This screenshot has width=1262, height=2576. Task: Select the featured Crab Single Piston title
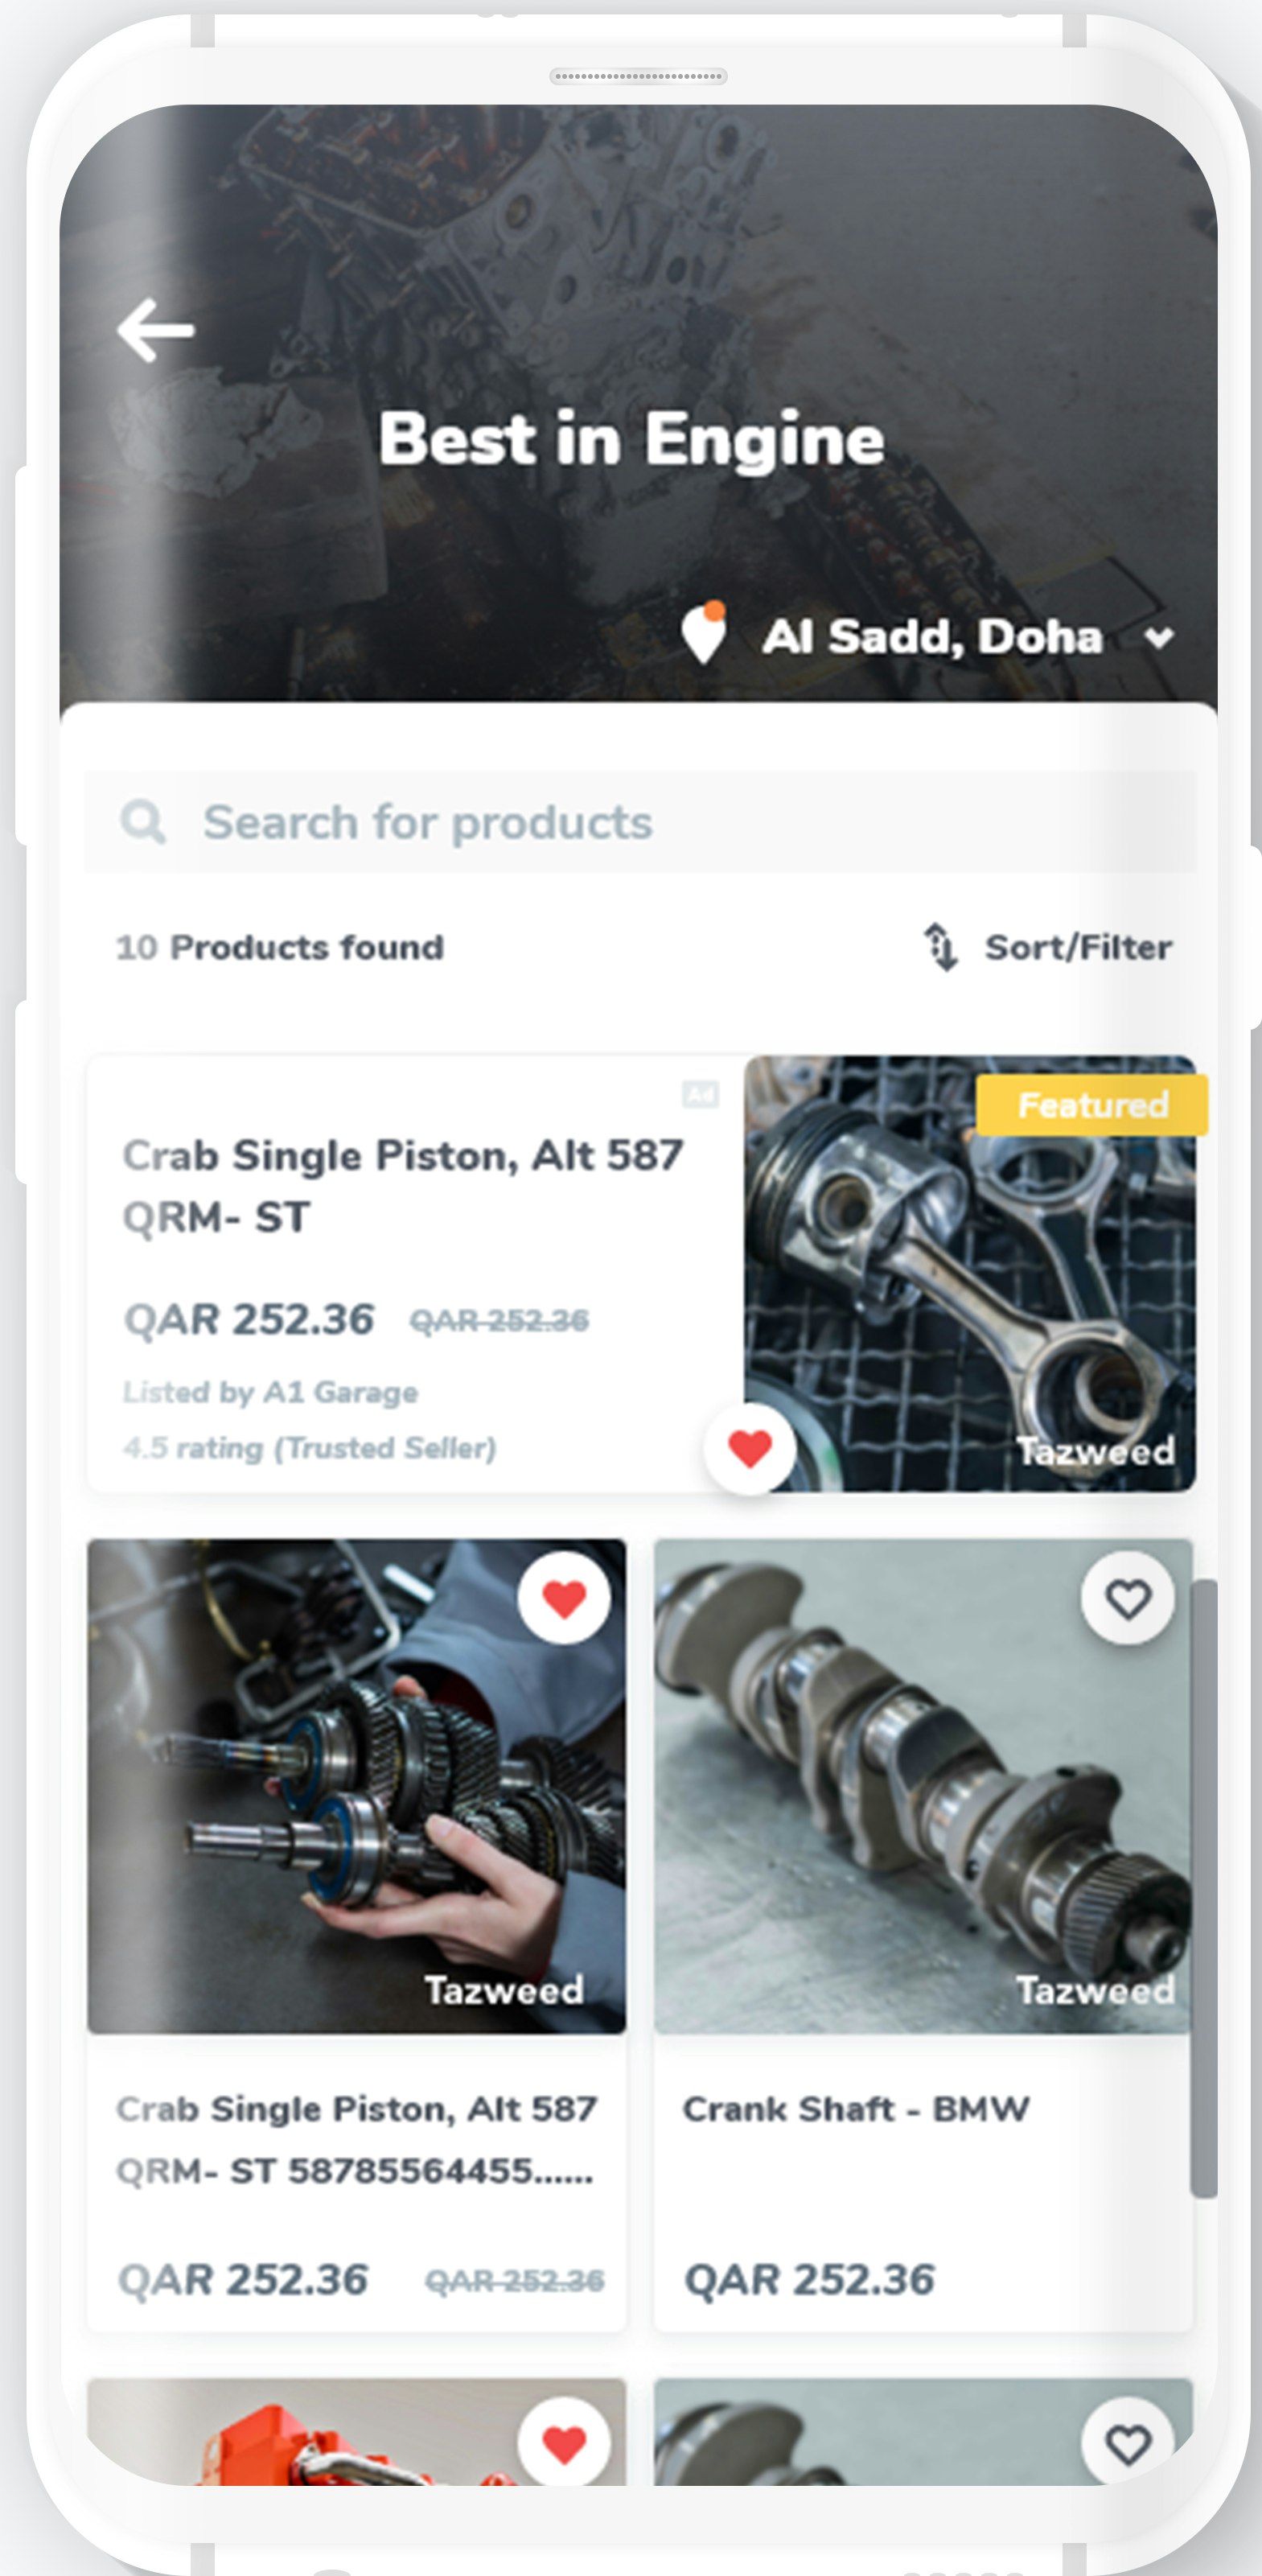coord(402,1186)
